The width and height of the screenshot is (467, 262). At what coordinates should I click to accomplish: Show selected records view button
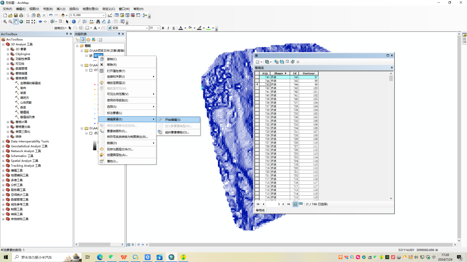(301, 204)
